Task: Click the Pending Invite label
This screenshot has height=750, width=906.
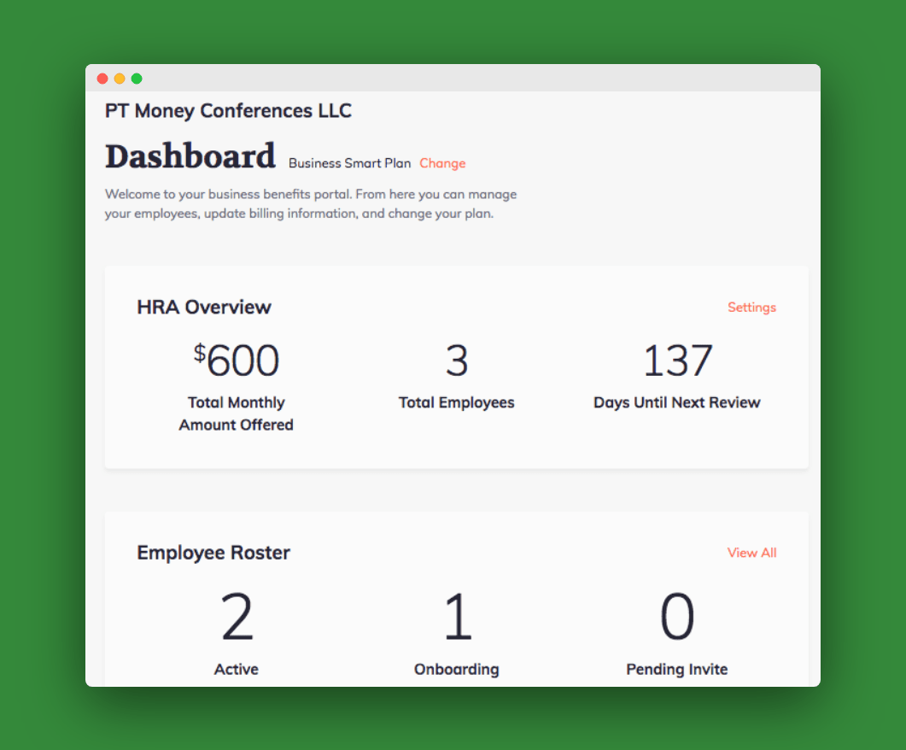Action: (676, 669)
